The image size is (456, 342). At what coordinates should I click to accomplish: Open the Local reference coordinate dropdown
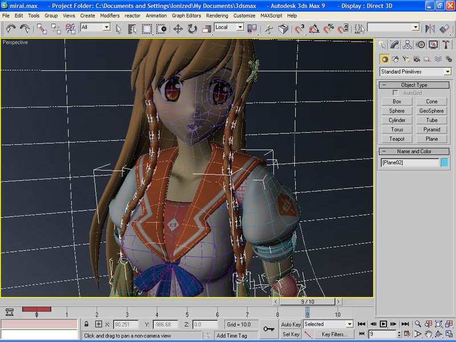(229, 27)
